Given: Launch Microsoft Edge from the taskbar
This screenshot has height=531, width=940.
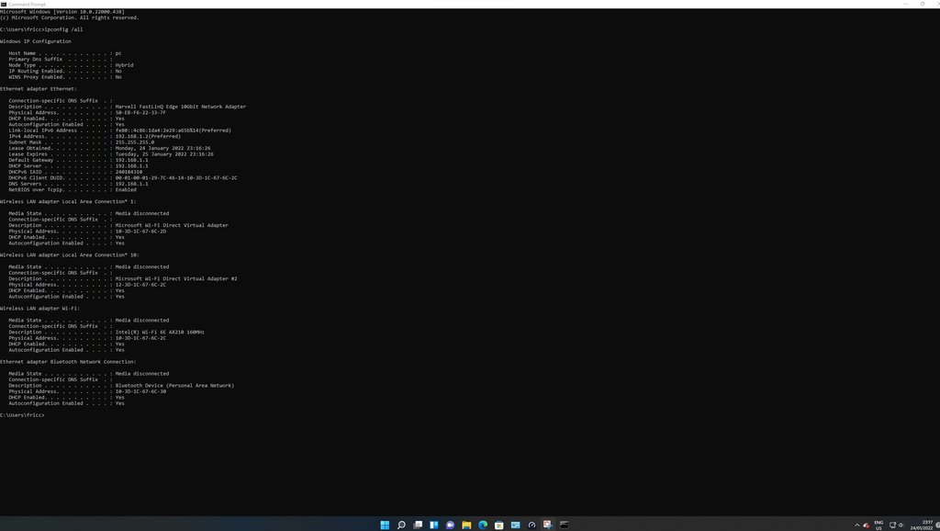Looking at the screenshot, I should (483, 525).
